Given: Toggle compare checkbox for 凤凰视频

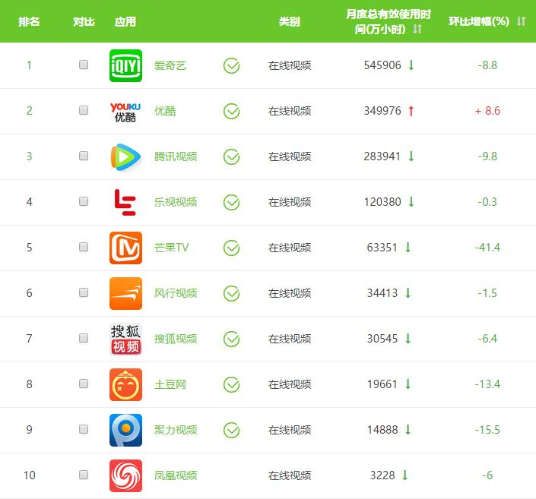Looking at the screenshot, I should click(x=84, y=475).
